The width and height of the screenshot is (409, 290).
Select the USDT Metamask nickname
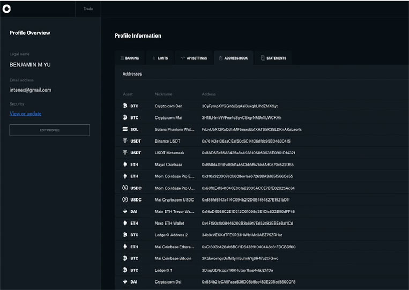point(169,153)
